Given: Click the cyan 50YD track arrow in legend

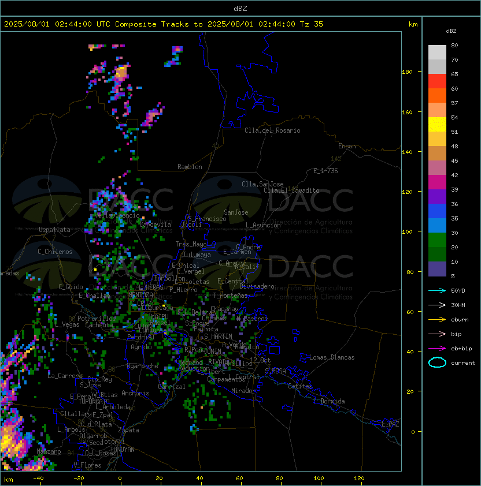Looking at the screenshot, I should point(437,290).
